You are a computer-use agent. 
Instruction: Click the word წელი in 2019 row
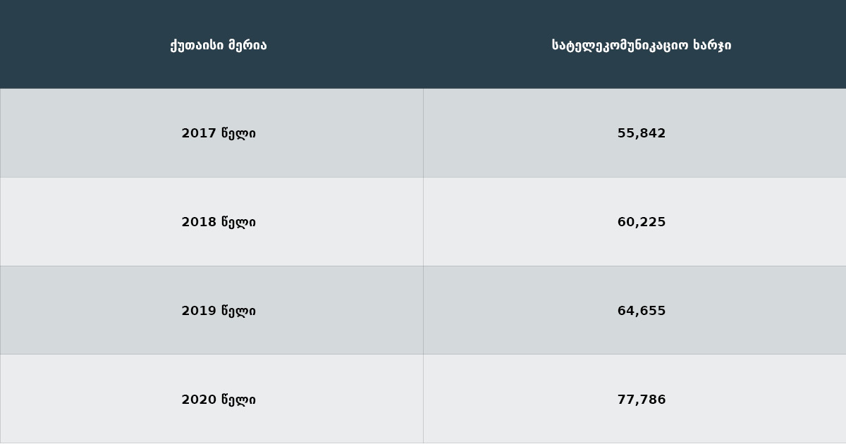click(x=239, y=311)
